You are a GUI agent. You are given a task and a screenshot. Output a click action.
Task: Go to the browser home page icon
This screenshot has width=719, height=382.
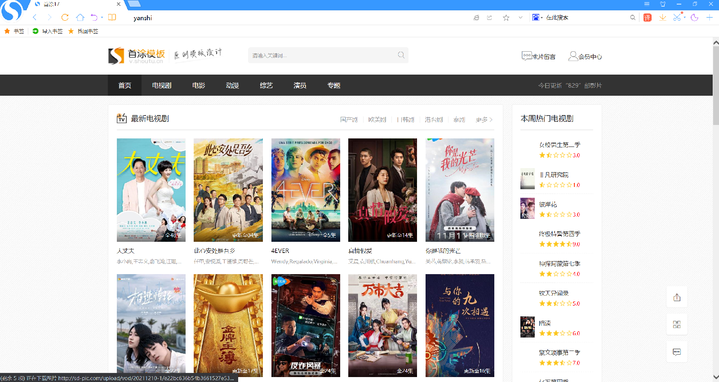point(80,18)
